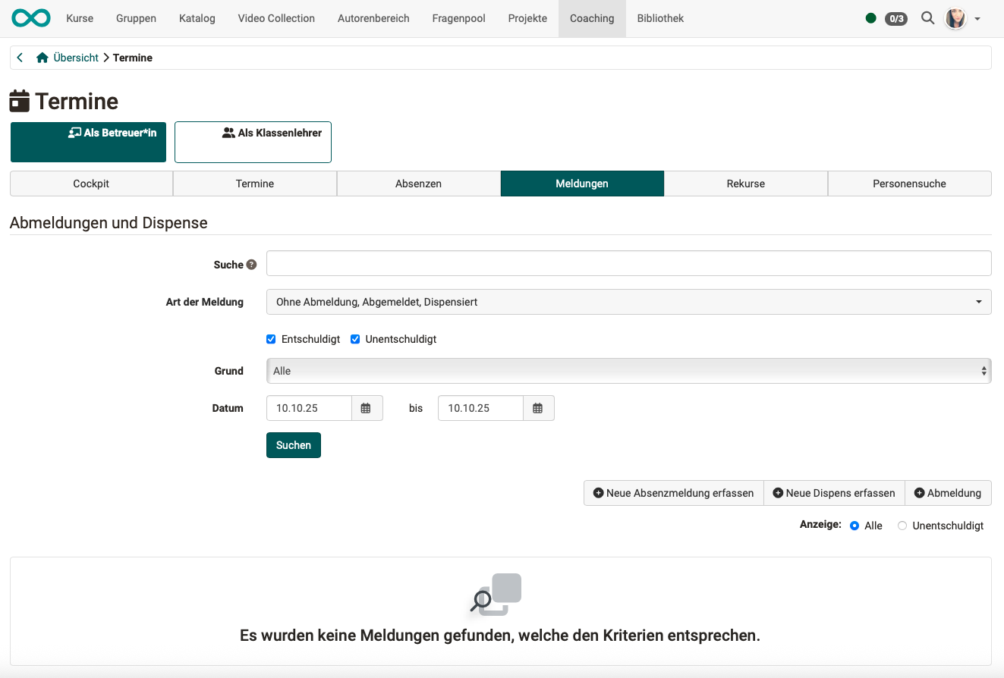
Task: Select the Unentschuldigt radio button under Anzeige
Action: pyautogui.click(x=902, y=525)
